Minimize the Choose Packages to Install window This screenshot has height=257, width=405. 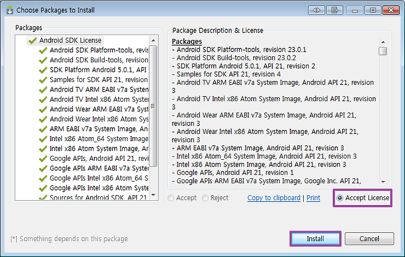click(355, 10)
